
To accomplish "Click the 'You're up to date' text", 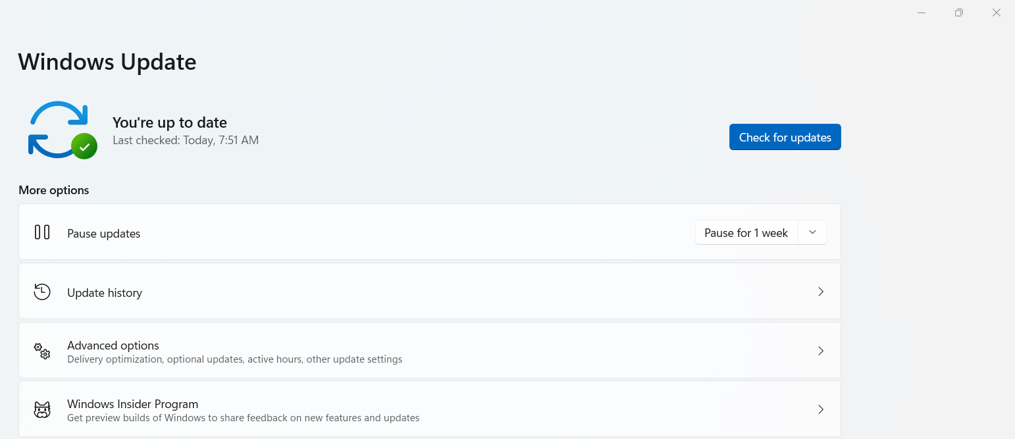I will pyautogui.click(x=170, y=122).
